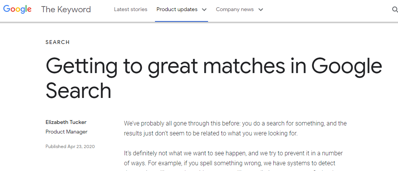Click the line For example, if you spell
398x171 pixels.
tap(230, 163)
